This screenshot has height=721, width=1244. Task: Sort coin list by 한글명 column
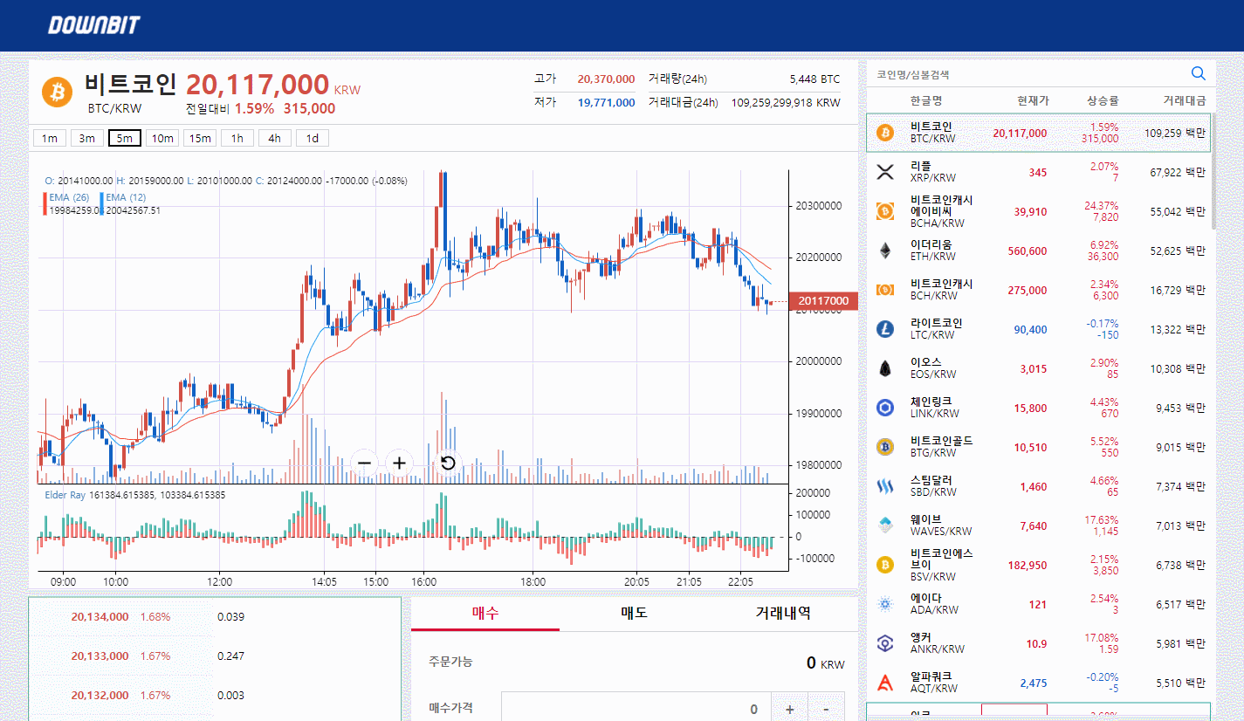tap(926, 100)
